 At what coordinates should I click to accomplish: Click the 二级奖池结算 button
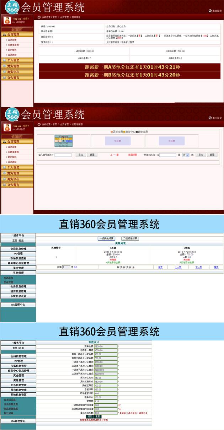[x=130, y=238]
